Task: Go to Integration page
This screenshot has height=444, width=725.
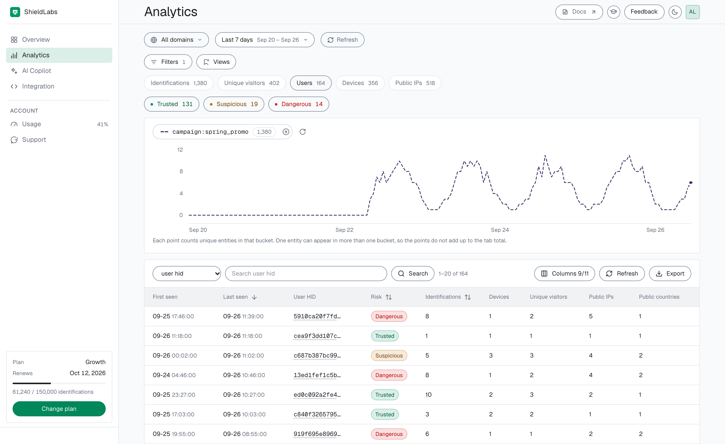Action: coord(59,86)
